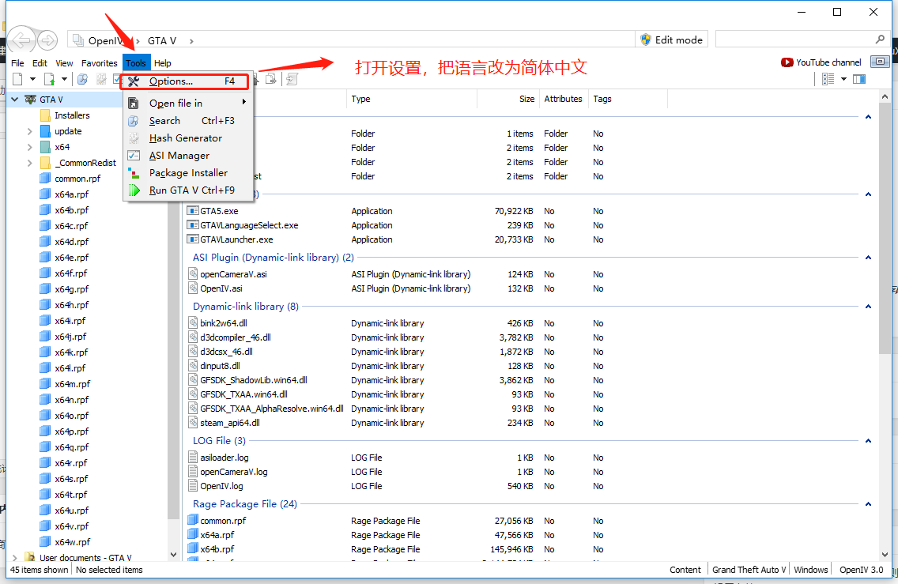Expand the x64 folder tree node

tap(30, 147)
